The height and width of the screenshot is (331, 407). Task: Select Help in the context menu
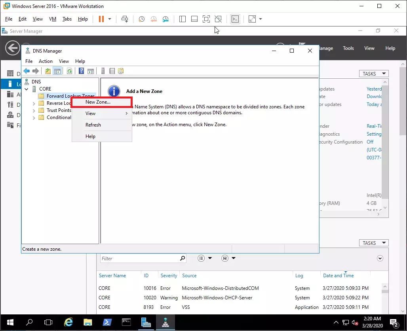point(102,136)
